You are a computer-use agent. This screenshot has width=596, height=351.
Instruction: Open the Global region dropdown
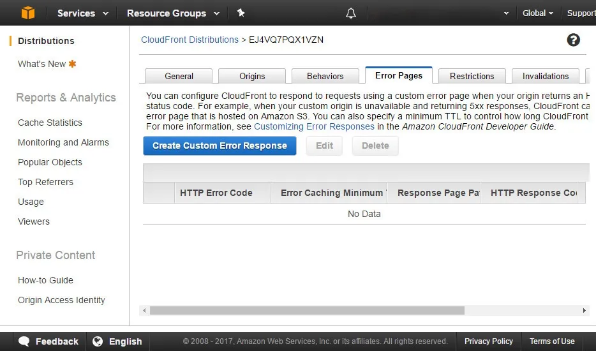(537, 13)
